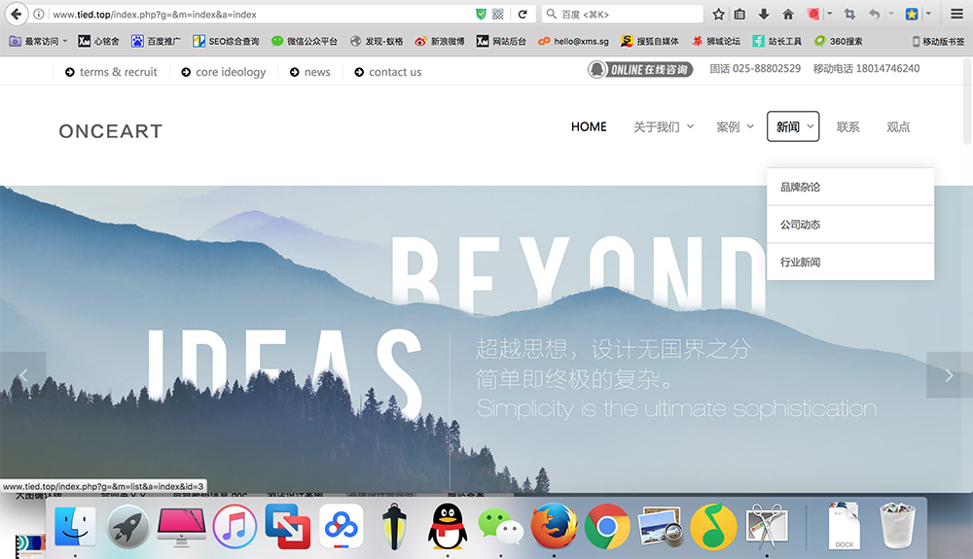973x559 pixels.
Task: Choose 公司动态 in the dropdown menu
Action: pos(801,225)
